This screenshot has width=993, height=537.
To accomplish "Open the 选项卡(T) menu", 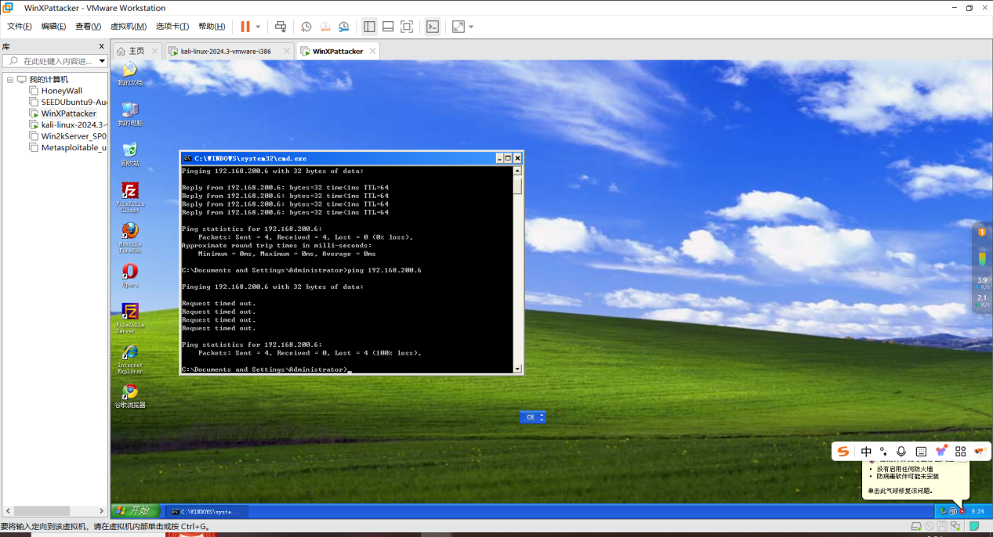I will (173, 27).
